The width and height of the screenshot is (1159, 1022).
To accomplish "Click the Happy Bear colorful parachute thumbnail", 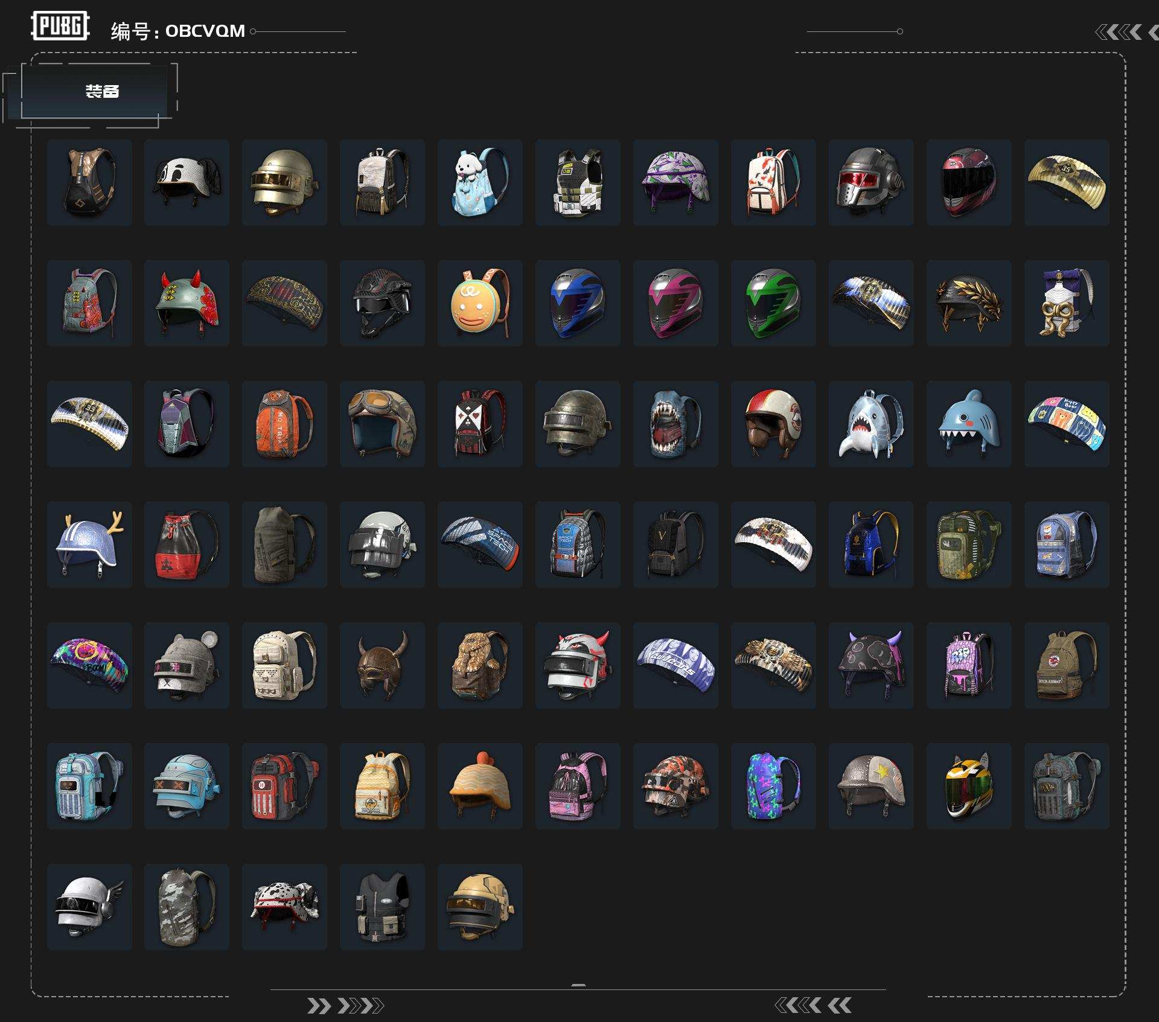I will point(1066,424).
